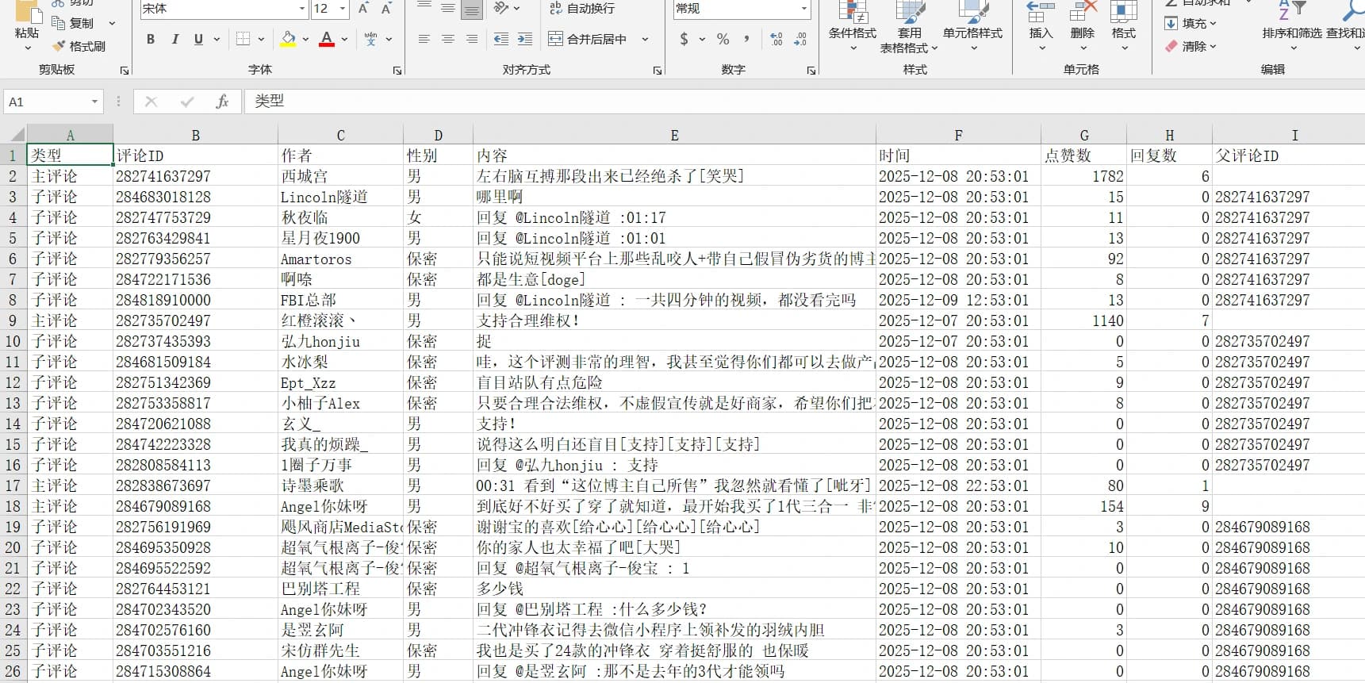Click the text orientation icon
The image size is (1365, 683).
click(501, 9)
